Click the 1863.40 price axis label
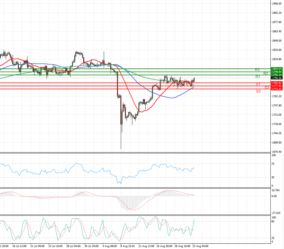The image size is (284, 249). pos(277,32)
